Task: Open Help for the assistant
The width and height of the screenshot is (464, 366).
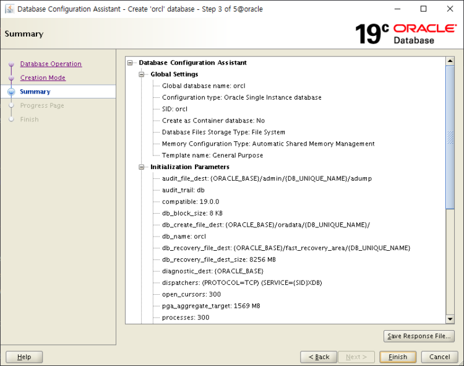Action: 24,357
